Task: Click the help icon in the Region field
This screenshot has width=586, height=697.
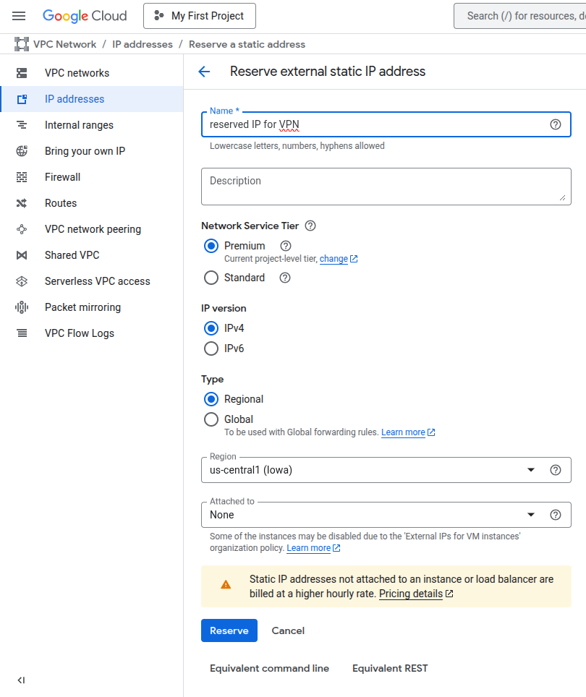Action: pos(555,470)
